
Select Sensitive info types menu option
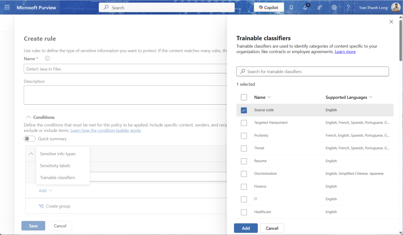coord(57,154)
